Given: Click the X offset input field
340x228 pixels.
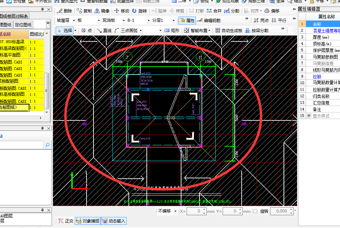Looking at the screenshot, I should pos(194,211).
